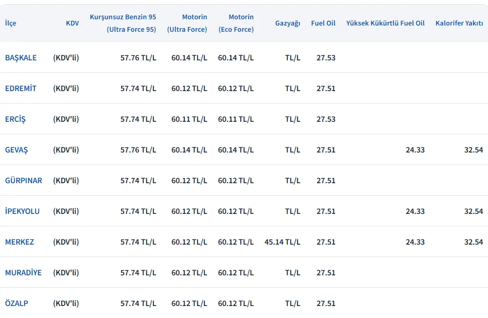Open the BAŞKALE district link
Image resolution: width=488 pixels, height=318 pixels.
(21, 58)
